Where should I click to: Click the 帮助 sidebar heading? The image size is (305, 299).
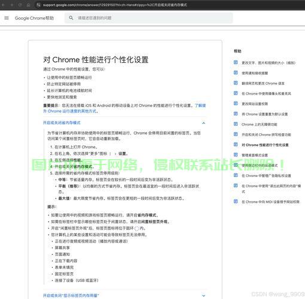click(237, 51)
